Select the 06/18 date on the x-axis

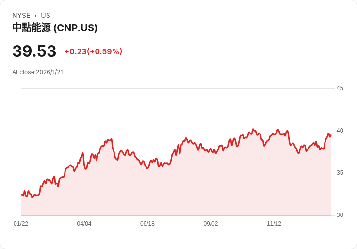(x=147, y=224)
